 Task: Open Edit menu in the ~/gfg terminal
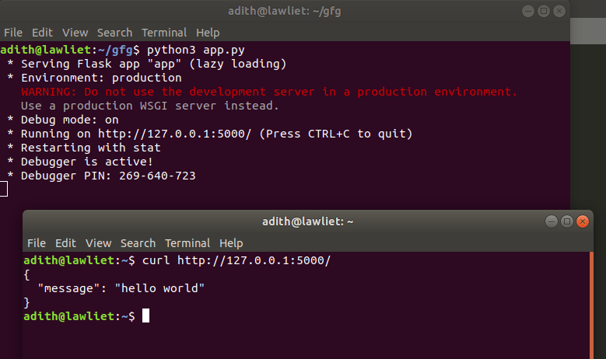[42, 33]
